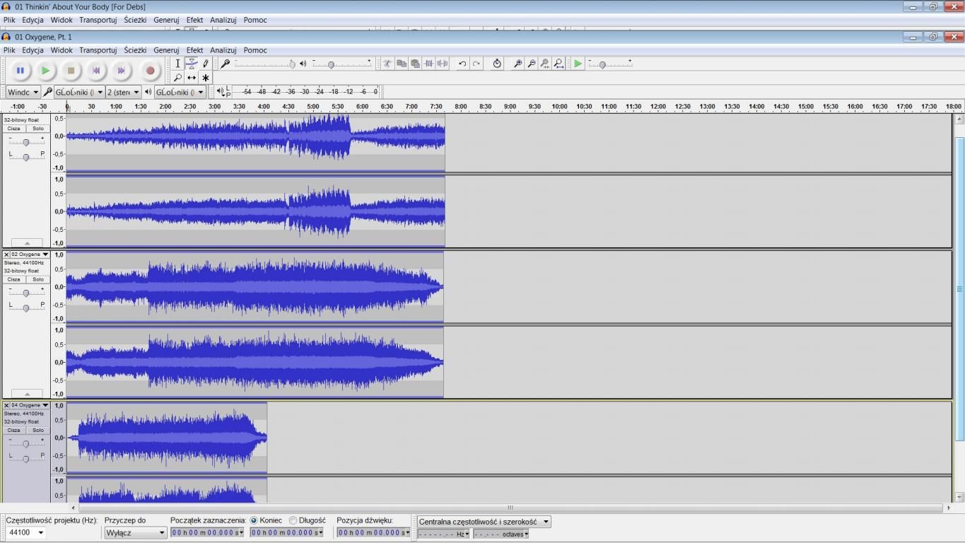Skip to the start of the project
Screen dimensions: 965x543
pos(96,71)
